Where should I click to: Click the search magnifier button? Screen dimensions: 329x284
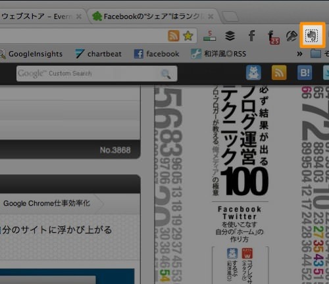(166, 74)
